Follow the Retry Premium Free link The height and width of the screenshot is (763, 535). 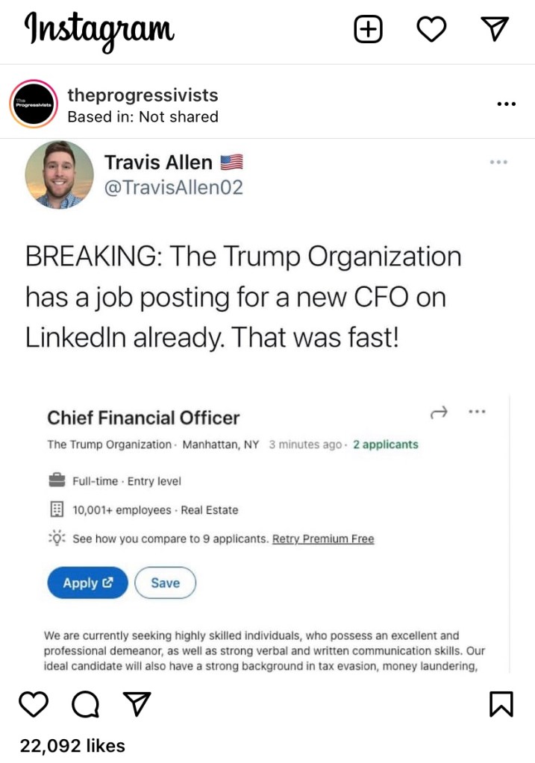coord(323,539)
